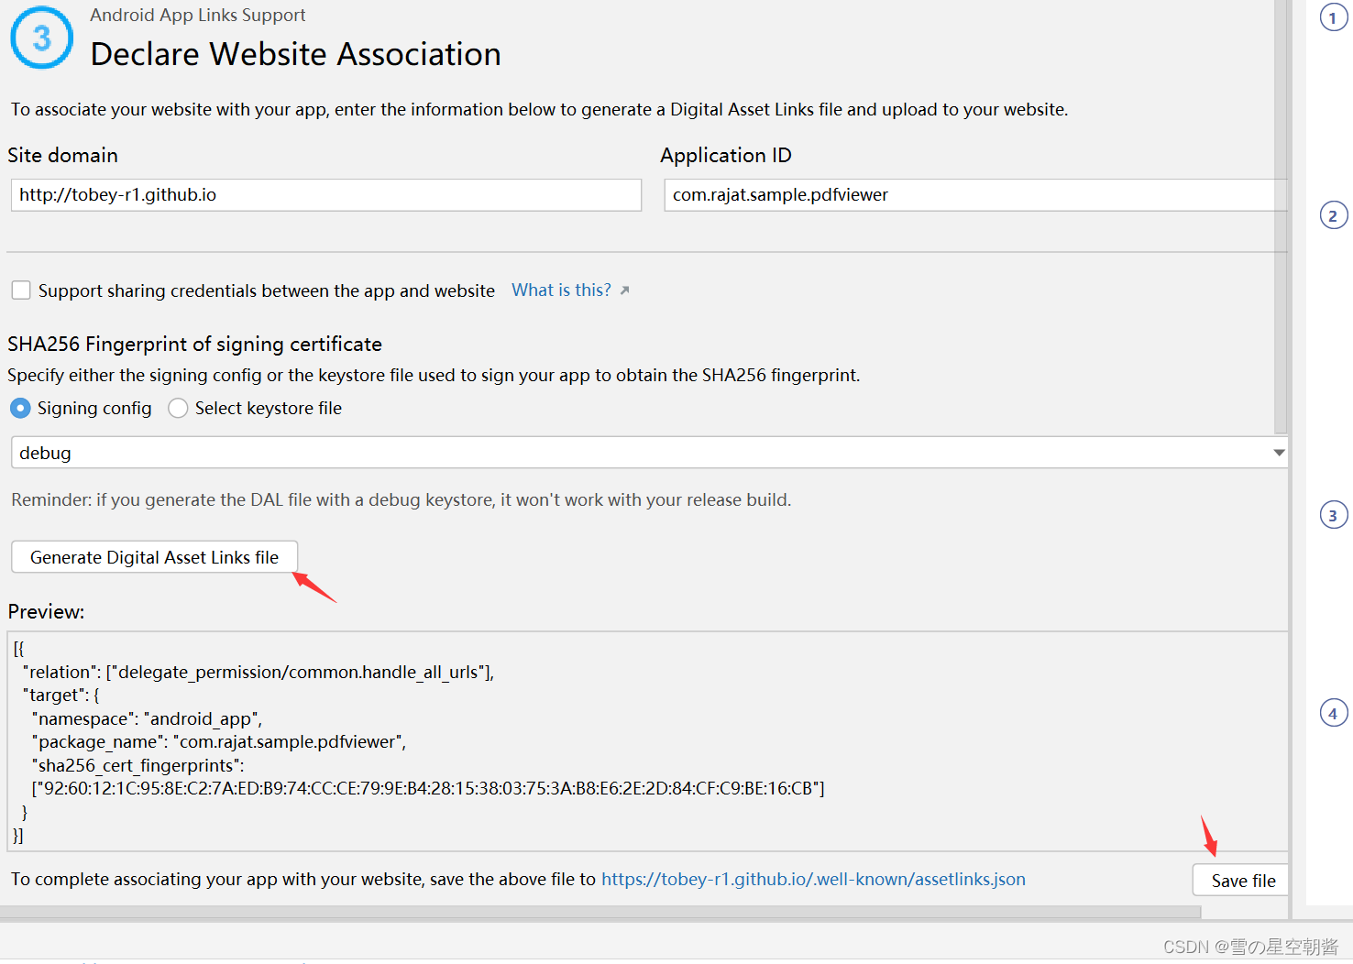Viewport: 1353px width, 964px height.
Task: Click the Android App Links Support label
Action: pyautogui.click(x=198, y=16)
